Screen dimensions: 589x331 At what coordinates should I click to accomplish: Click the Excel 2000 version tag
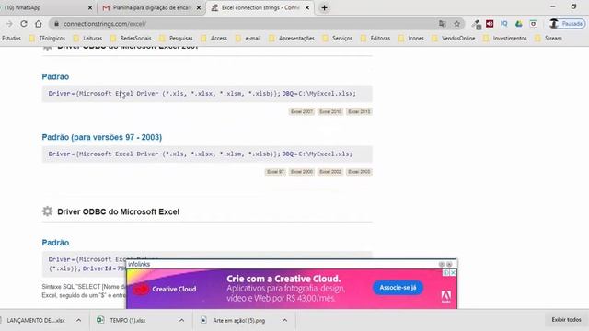point(302,172)
